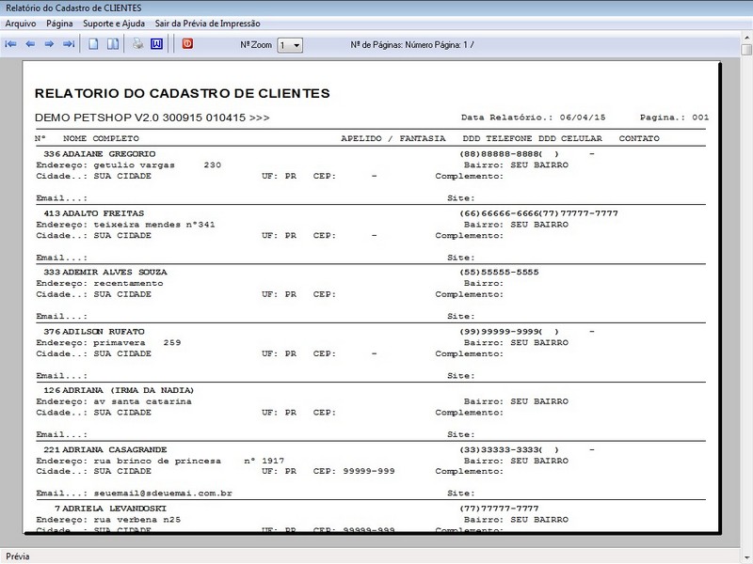Click address 'teixeira mendes nº341'

pyautogui.click(x=154, y=225)
